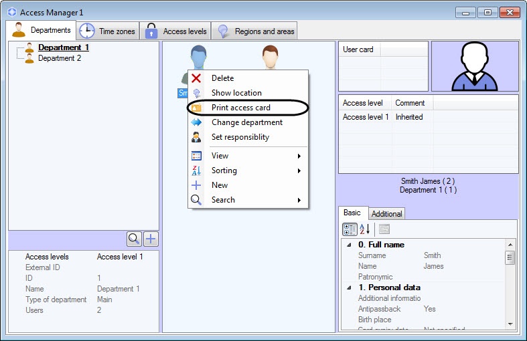Click the Department 1 person icon in tree
This screenshot has height=341, width=527.
[x=29, y=47]
